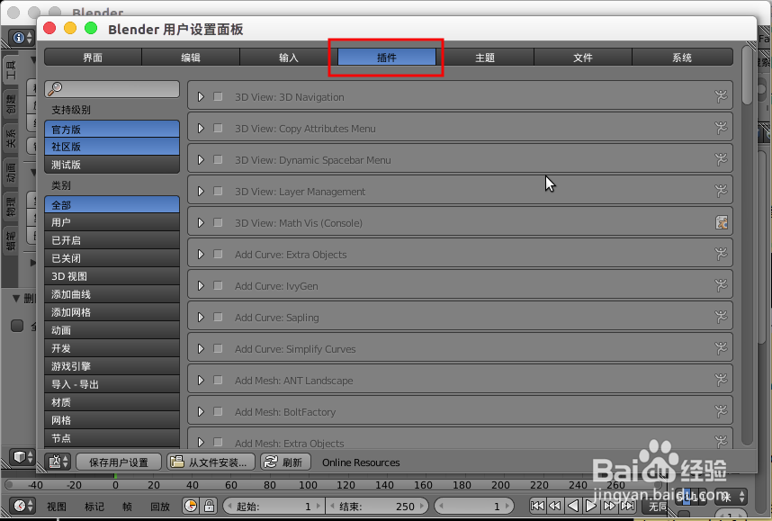Expand Copy Attributes Menu addon details
Viewport: 772px width, 521px height.
201,128
